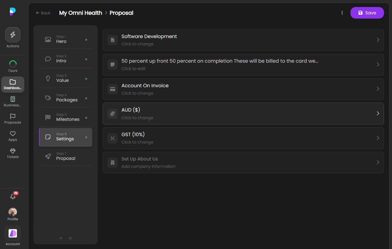Open the Actions lightning bolt icon

click(x=13, y=35)
